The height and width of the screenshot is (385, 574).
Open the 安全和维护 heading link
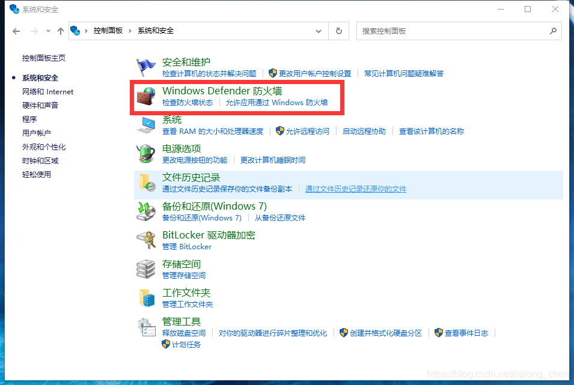coord(186,62)
